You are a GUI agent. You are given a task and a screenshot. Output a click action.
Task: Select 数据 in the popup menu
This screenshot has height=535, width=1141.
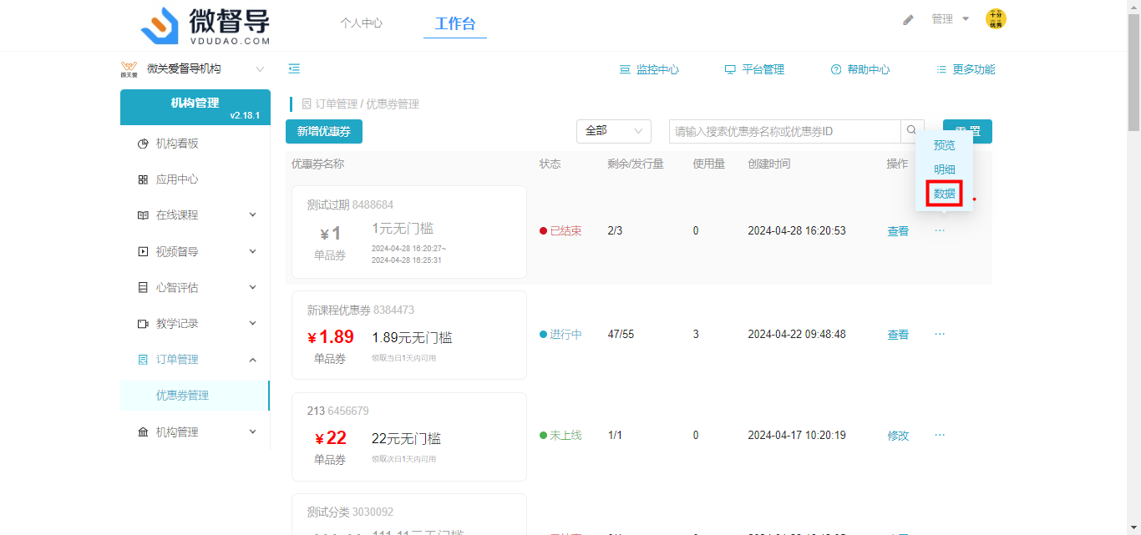click(x=945, y=194)
